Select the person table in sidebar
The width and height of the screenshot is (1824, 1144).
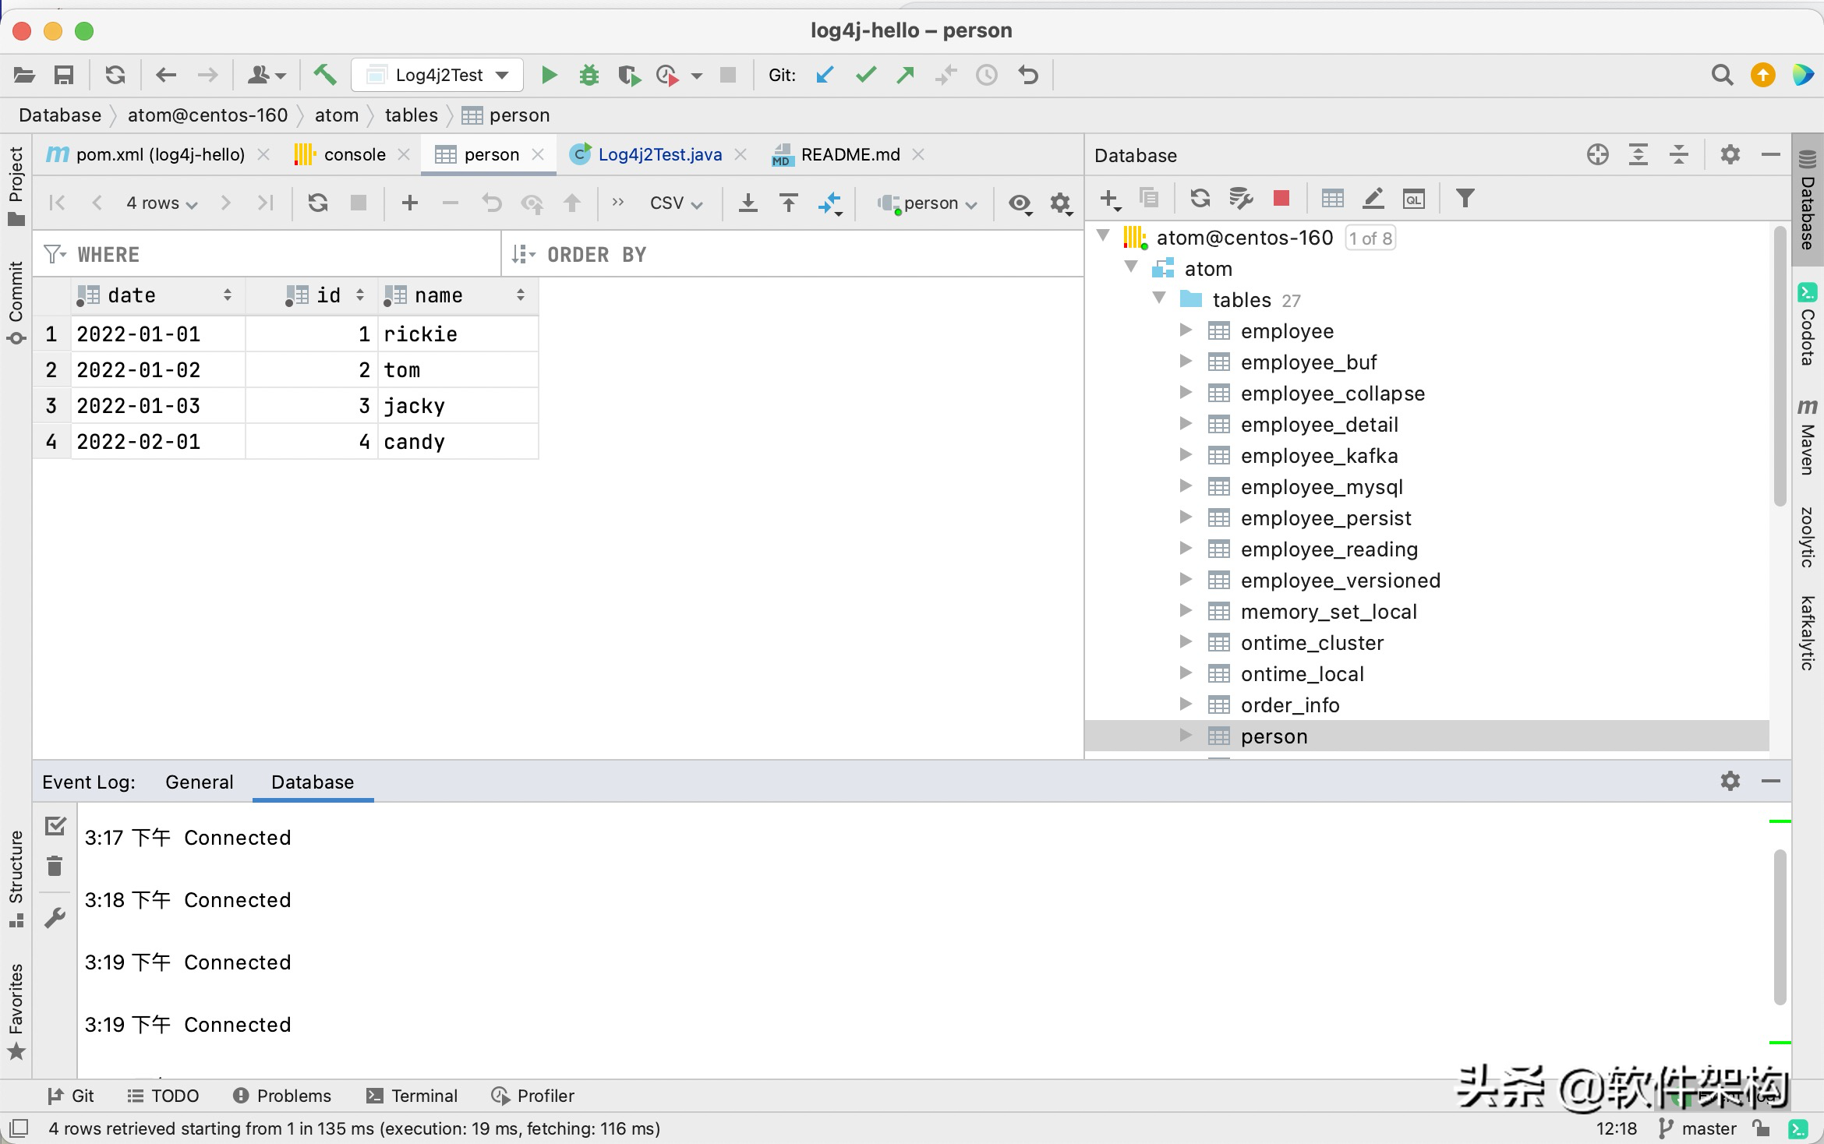click(x=1273, y=736)
